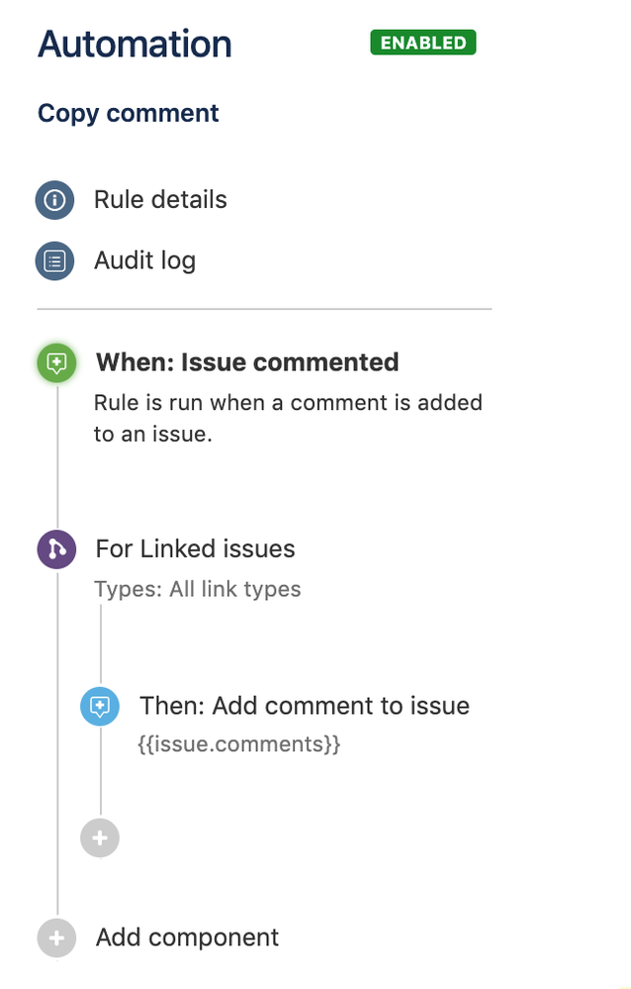Switch to the Audit log section
This screenshot has width=631, height=989.
[144, 260]
